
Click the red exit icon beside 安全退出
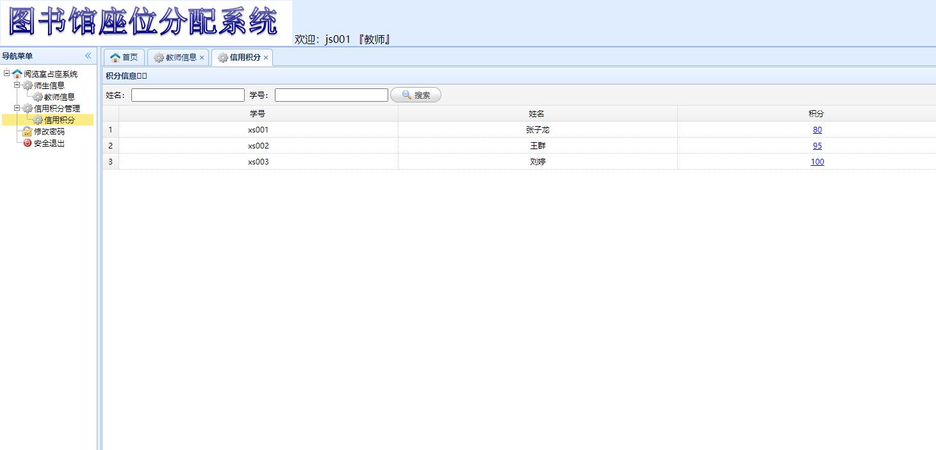click(27, 143)
